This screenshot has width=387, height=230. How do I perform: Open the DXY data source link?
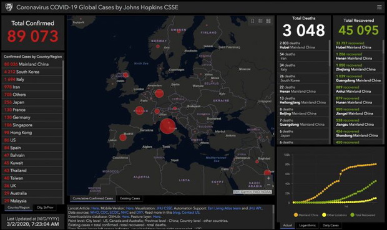tap(140, 213)
